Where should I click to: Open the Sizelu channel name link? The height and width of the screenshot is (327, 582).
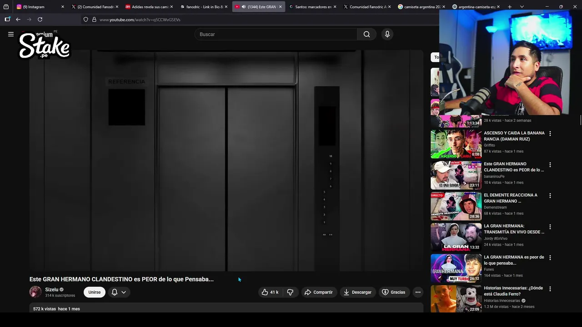(51, 289)
